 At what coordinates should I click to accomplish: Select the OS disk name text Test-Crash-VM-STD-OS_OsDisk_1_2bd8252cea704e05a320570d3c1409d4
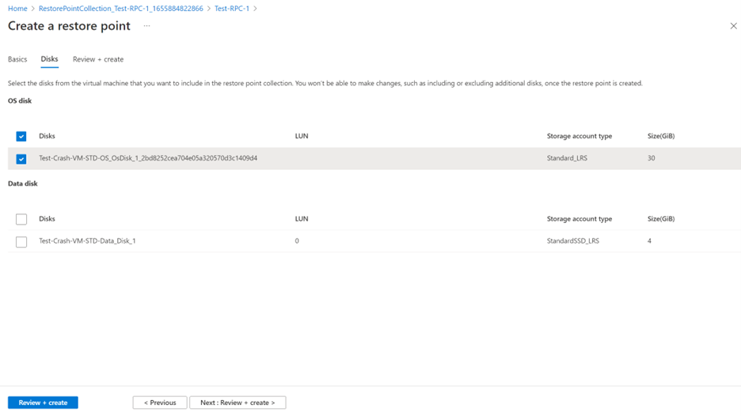coord(148,158)
